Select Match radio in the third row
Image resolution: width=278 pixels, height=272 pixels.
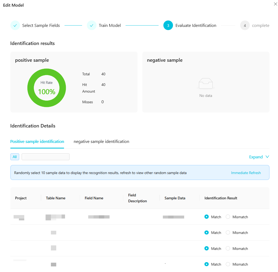point(207,248)
